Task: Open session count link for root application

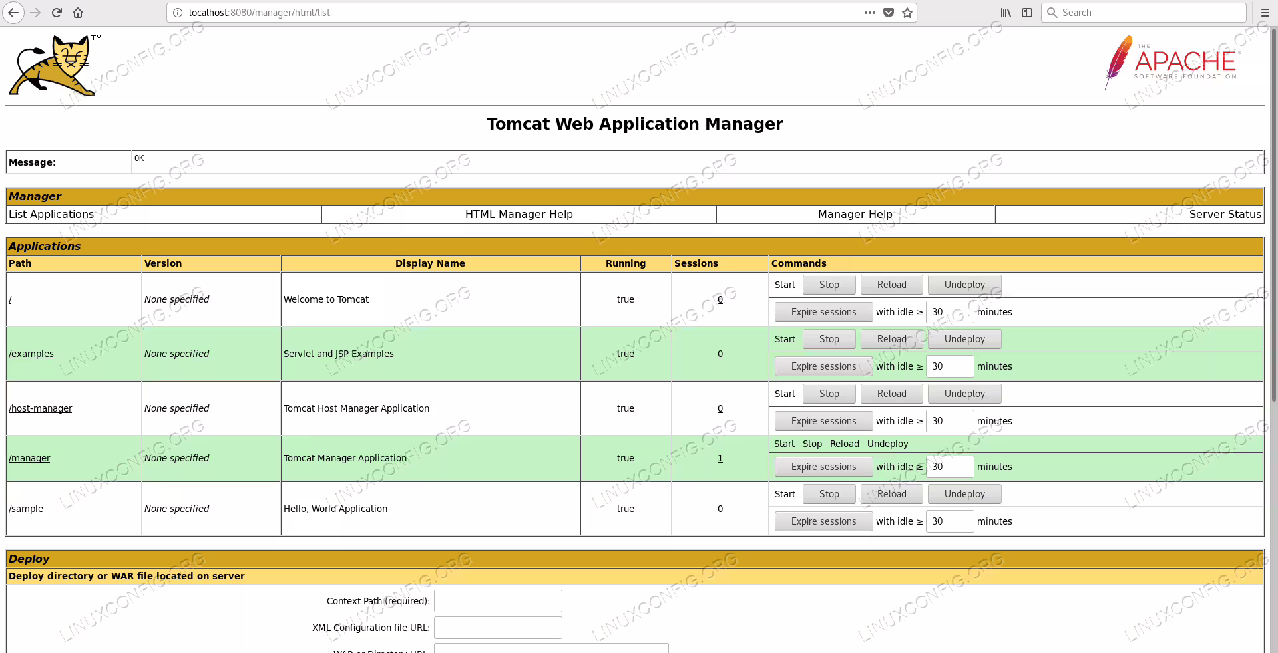Action: (x=720, y=299)
